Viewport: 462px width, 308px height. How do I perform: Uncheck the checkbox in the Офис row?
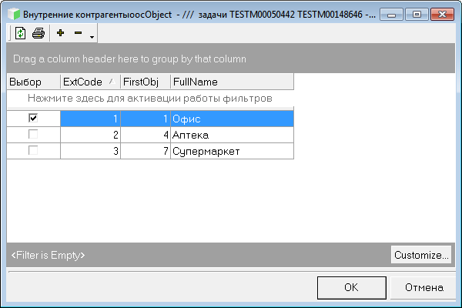click(33, 118)
